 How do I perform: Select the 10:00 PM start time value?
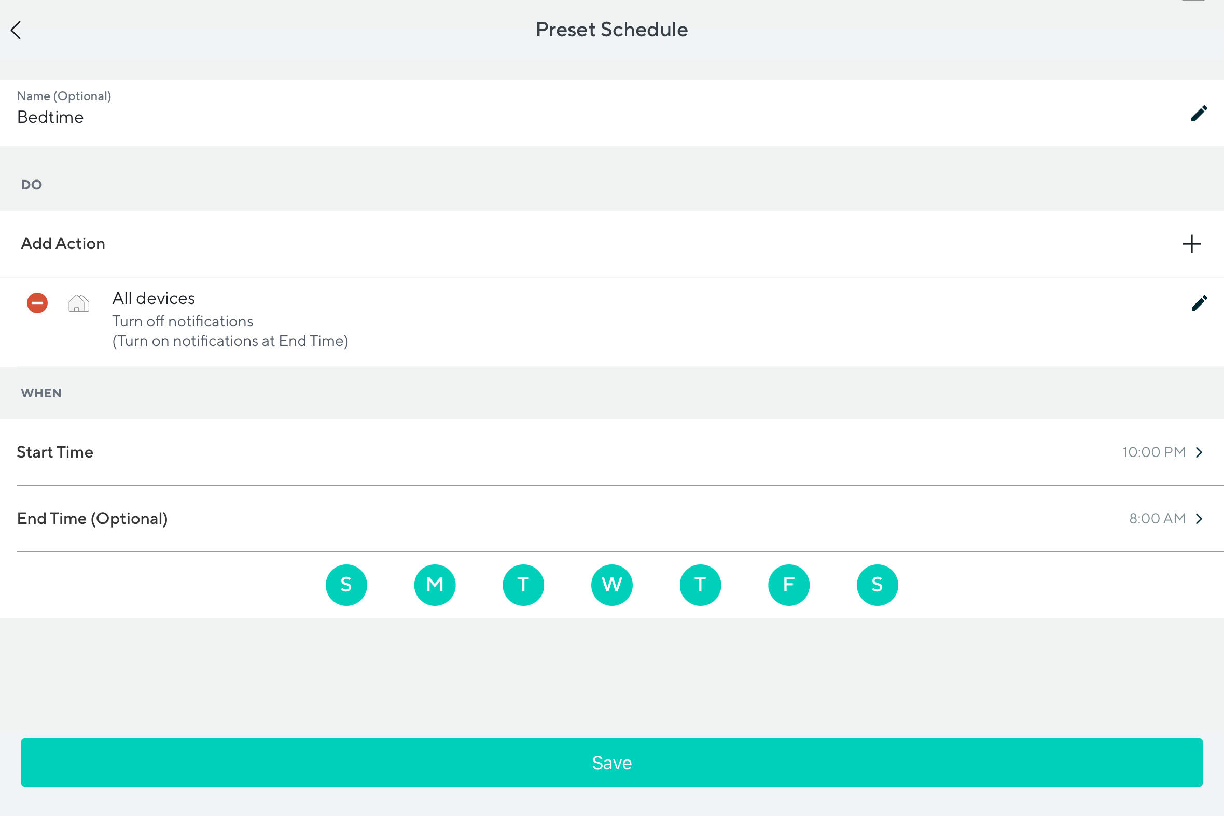click(x=1153, y=452)
